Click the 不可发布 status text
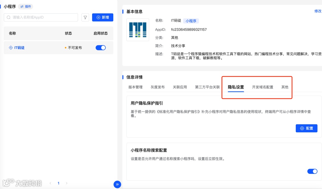 (75, 48)
